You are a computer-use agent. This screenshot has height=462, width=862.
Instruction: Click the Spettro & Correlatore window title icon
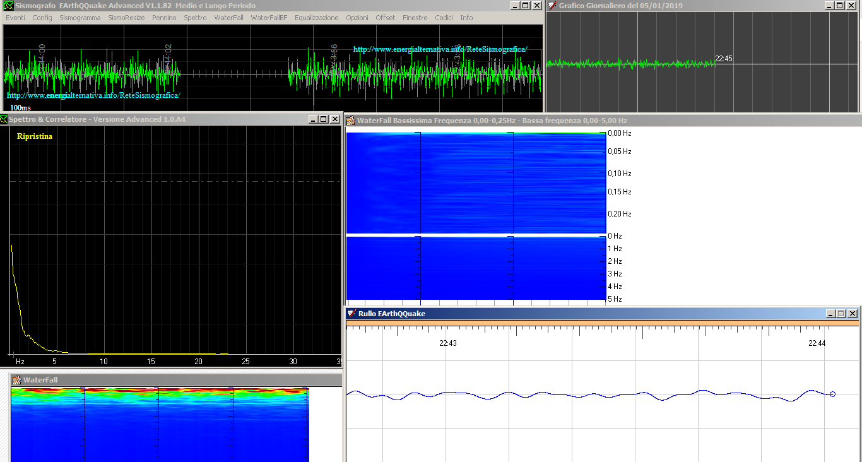tap(4, 119)
